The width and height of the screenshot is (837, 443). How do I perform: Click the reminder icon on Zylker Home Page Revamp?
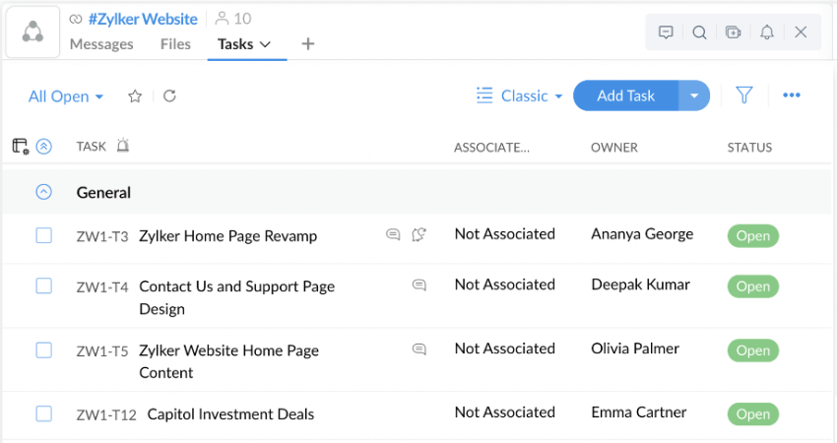[x=418, y=234]
